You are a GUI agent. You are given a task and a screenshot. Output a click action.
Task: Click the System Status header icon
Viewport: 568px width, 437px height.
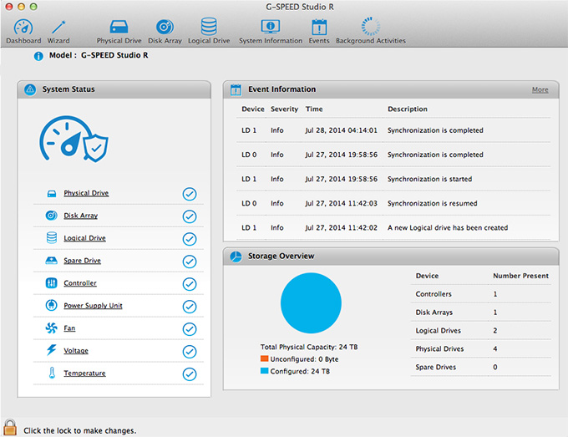(x=30, y=89)
